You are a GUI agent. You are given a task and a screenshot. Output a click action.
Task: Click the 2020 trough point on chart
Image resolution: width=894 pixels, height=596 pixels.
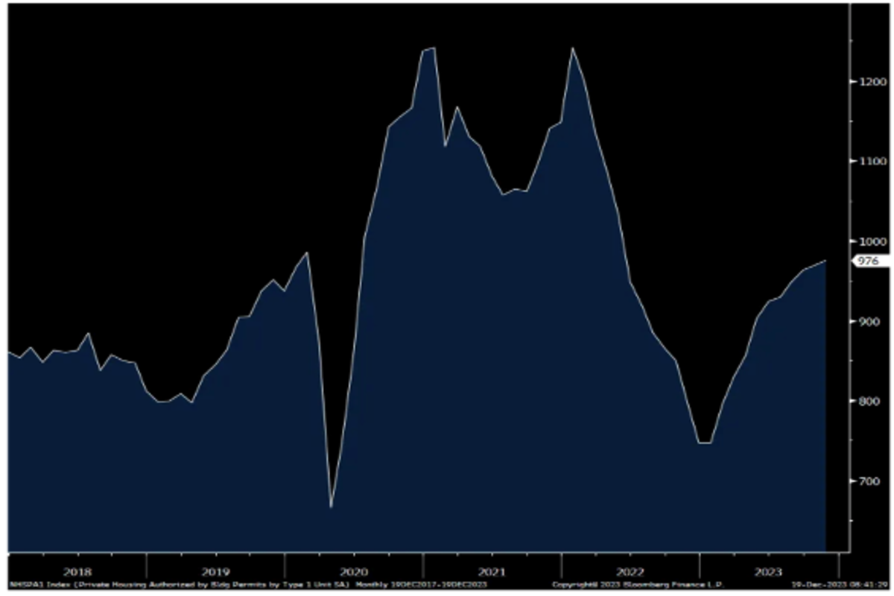pos(331,507)
